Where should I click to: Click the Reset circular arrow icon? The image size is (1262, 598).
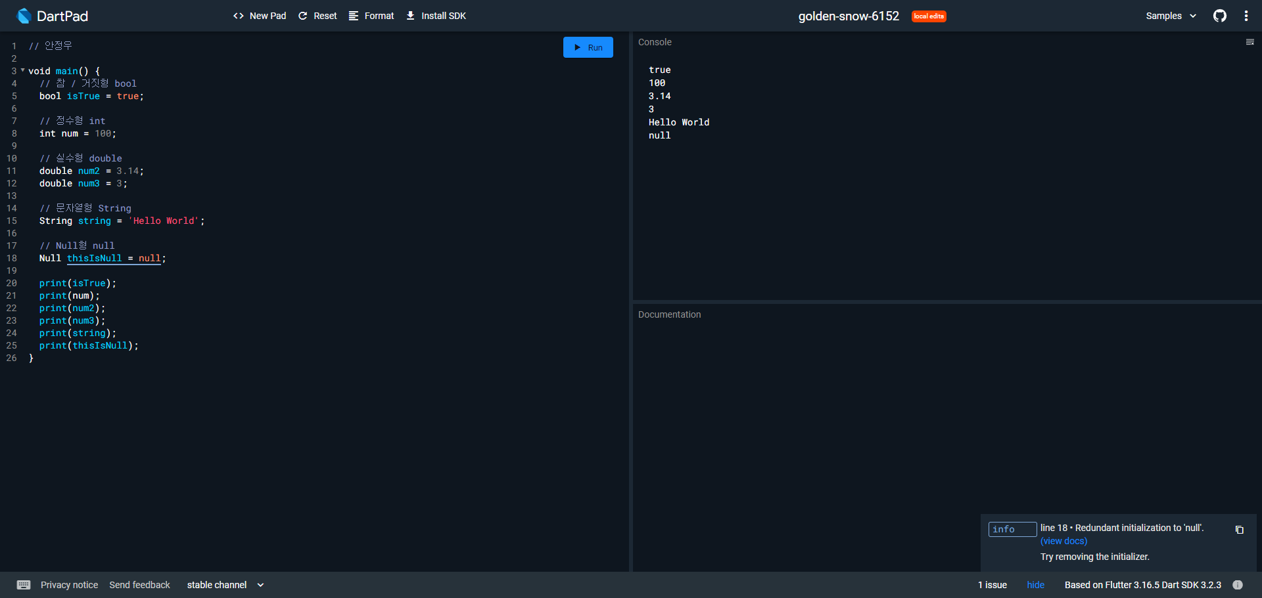pos(303,16)
